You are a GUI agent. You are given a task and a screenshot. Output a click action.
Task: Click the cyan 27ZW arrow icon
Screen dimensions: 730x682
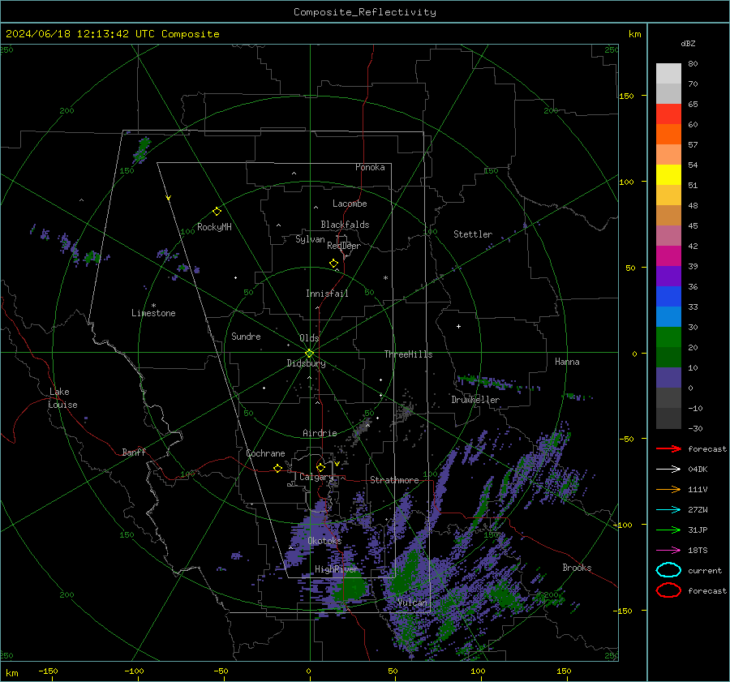[668, 510]
